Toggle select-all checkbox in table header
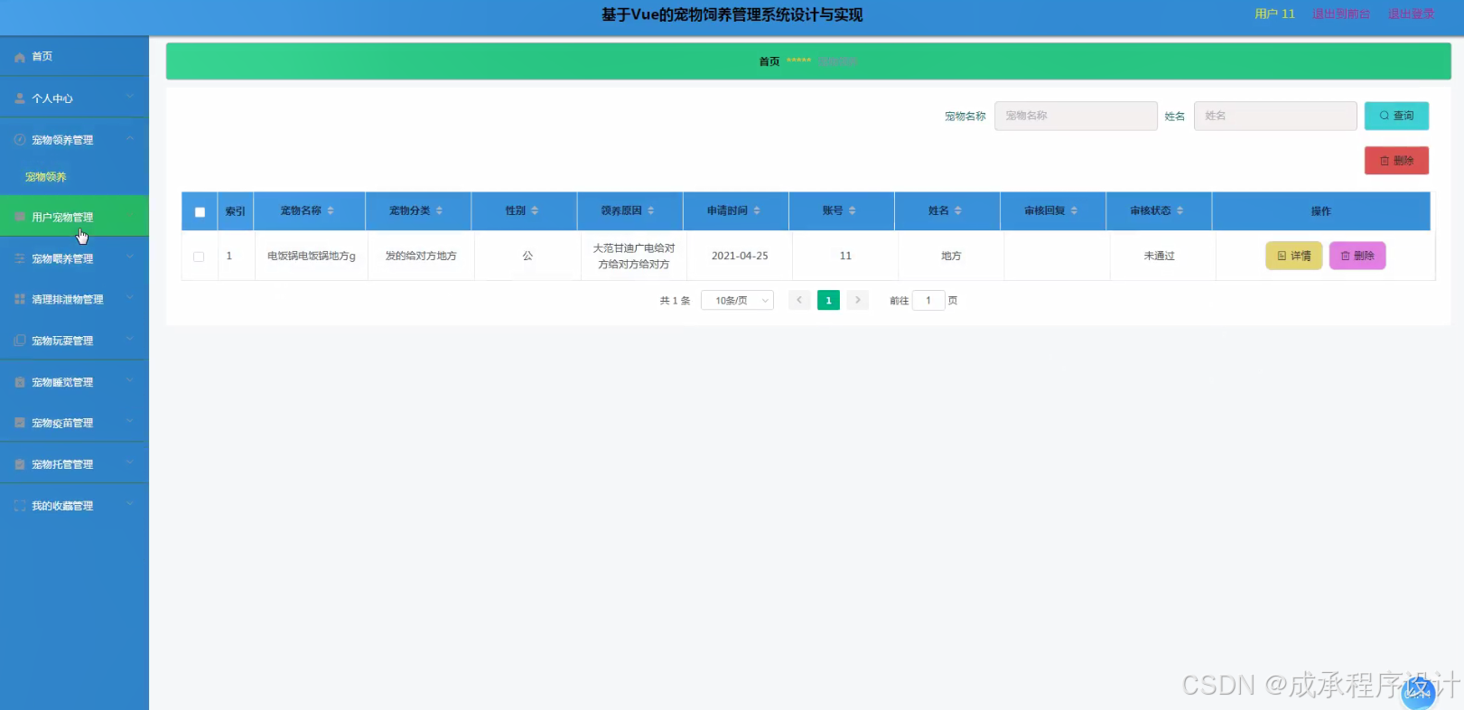 tap(200, 212)
